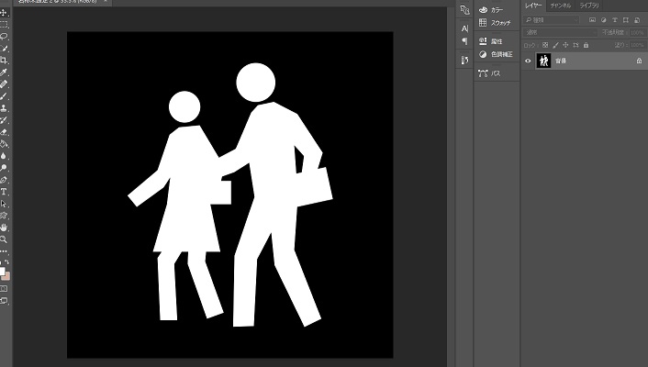The height and width of the screenshot is (367, 648).
Task: Hide the 背景 layer with eye icon
Action: (528, 61)
